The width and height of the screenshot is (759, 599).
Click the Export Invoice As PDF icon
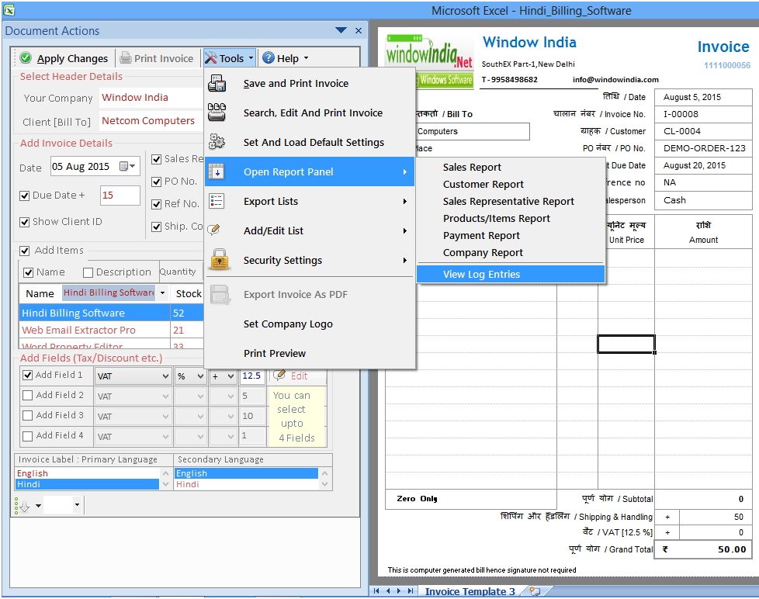click(220, 294)
